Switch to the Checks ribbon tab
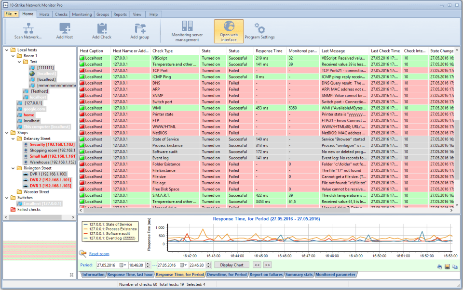Viewport: 463px width, 290px height. (61, 14)
